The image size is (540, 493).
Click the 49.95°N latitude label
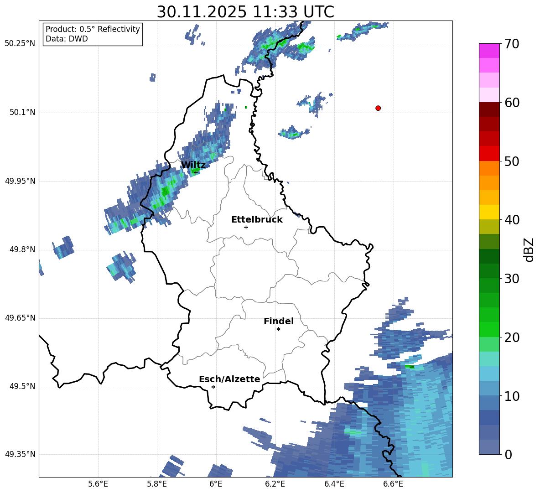[20, 181]
